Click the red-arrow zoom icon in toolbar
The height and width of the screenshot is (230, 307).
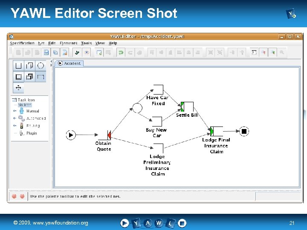[264, 52]
